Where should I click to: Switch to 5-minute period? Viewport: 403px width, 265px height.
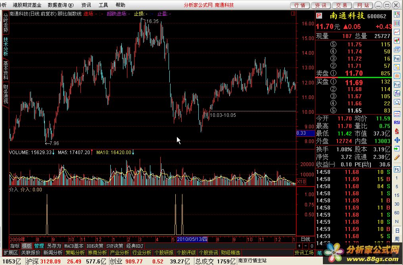click(397, 187)
